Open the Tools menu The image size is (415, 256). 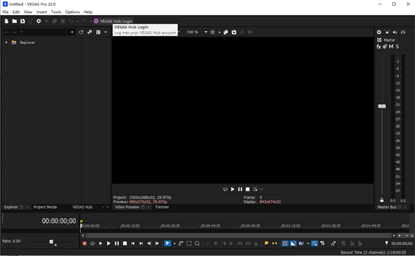coord(56,12)
